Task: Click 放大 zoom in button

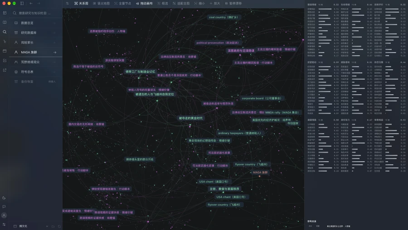Action: click(x=215, y=3)
